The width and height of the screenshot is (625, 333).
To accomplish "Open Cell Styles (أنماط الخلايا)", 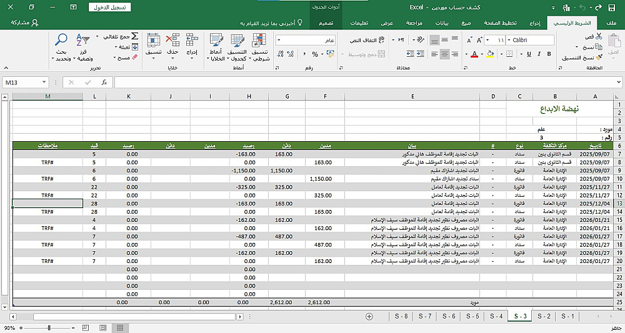I will (216, 47).
